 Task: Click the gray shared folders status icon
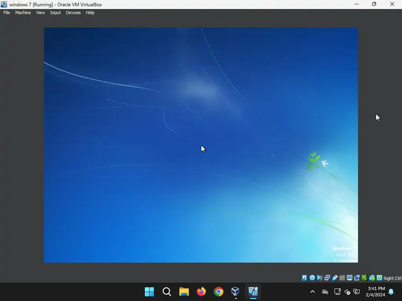(x=342, y=278)
